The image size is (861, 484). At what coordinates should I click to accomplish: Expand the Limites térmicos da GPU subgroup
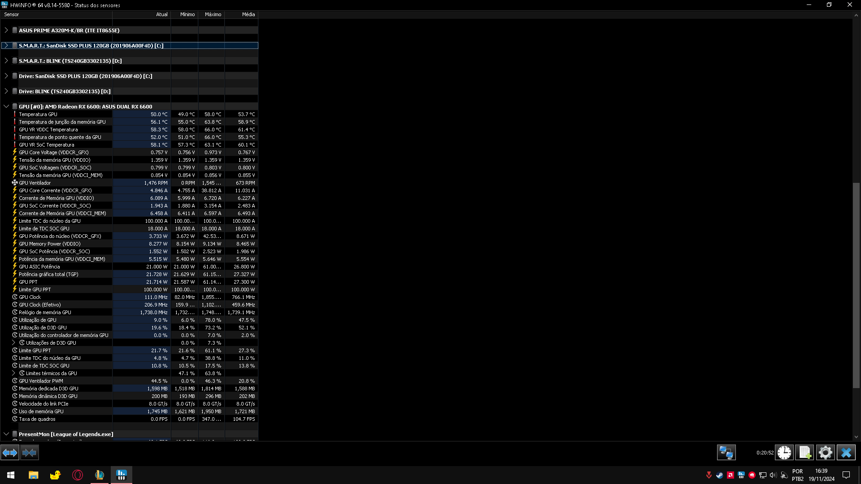13,373
